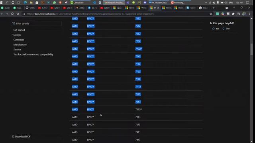Viewport: 255px width, 143px height.
Task: Launch Microsoft Edge from the taskbar
Action: click(x=25, y=3)
